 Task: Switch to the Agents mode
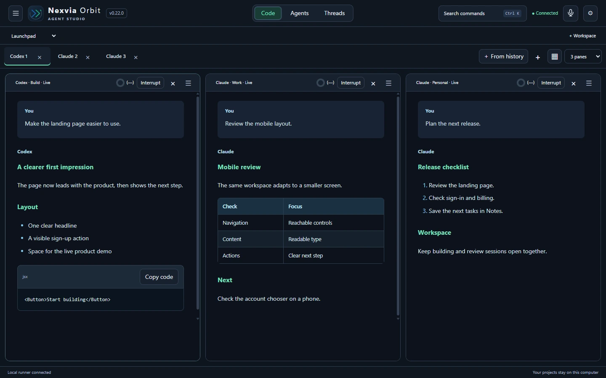point(300,13)
